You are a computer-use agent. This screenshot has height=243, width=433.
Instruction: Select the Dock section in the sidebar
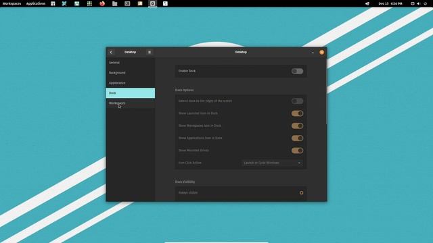[x=131, y=93]
